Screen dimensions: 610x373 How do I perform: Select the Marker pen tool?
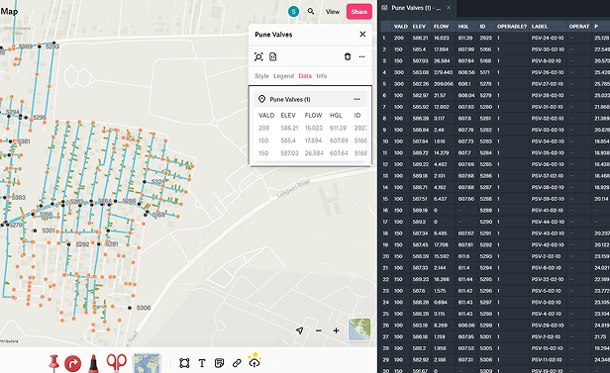click(93, 363)
